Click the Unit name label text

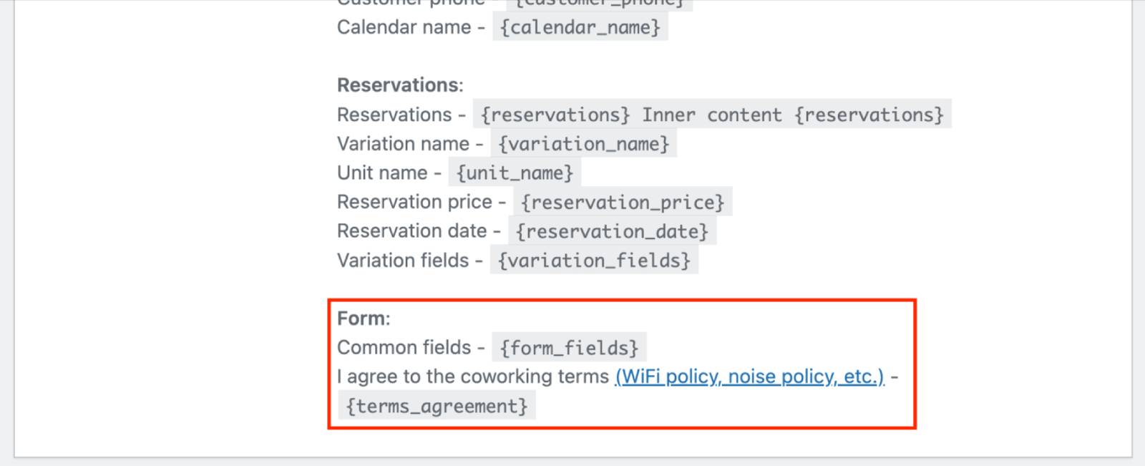click(382, 173)
